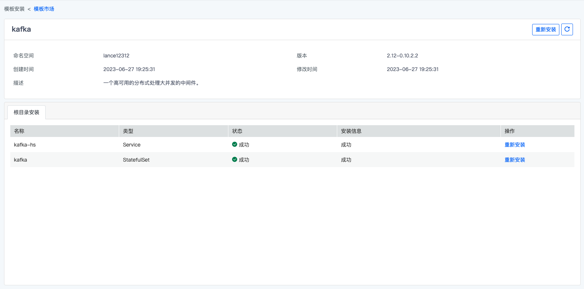Screen dimensions: 584x289
Task: Click the 命名空间 label
Action: (x=24, y=56)
